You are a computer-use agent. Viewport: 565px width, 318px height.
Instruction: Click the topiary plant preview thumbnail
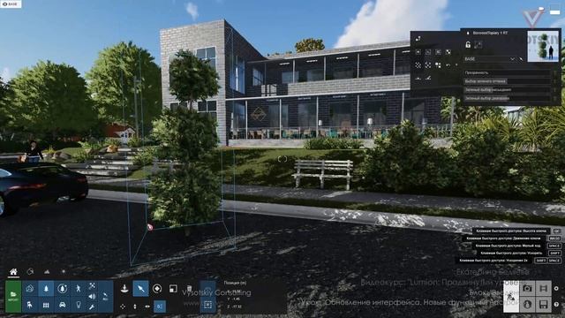click(543, 46)
